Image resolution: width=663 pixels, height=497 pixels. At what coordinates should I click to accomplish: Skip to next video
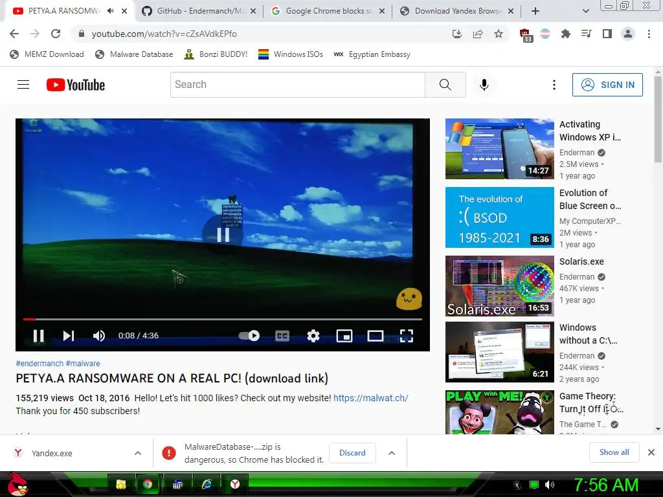pyautogui.click(x=69, y=336)
